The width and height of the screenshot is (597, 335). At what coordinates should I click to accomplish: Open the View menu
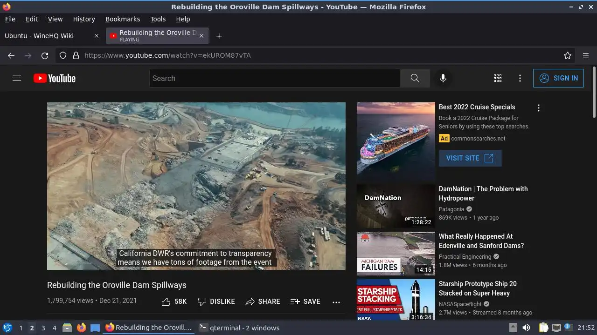(x=55, y=19)
